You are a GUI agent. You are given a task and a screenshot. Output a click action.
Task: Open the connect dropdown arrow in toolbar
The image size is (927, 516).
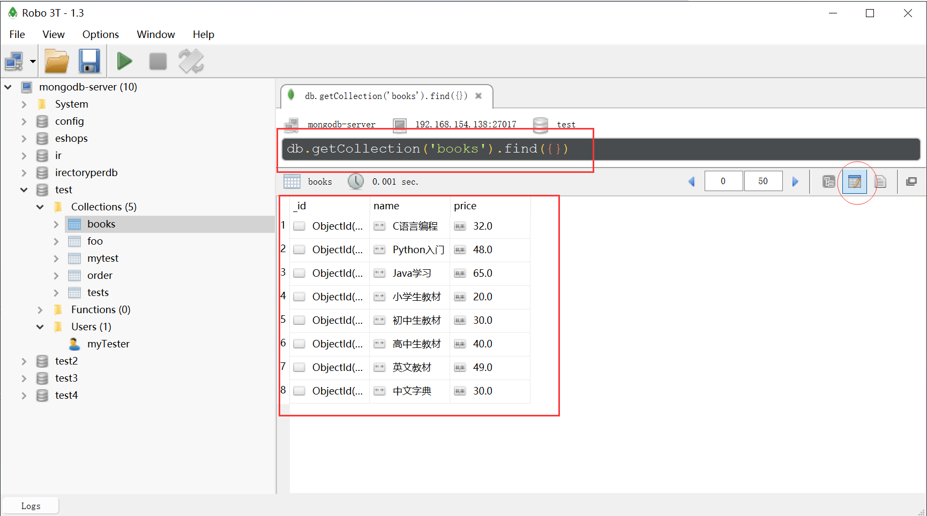coord(33,62)
